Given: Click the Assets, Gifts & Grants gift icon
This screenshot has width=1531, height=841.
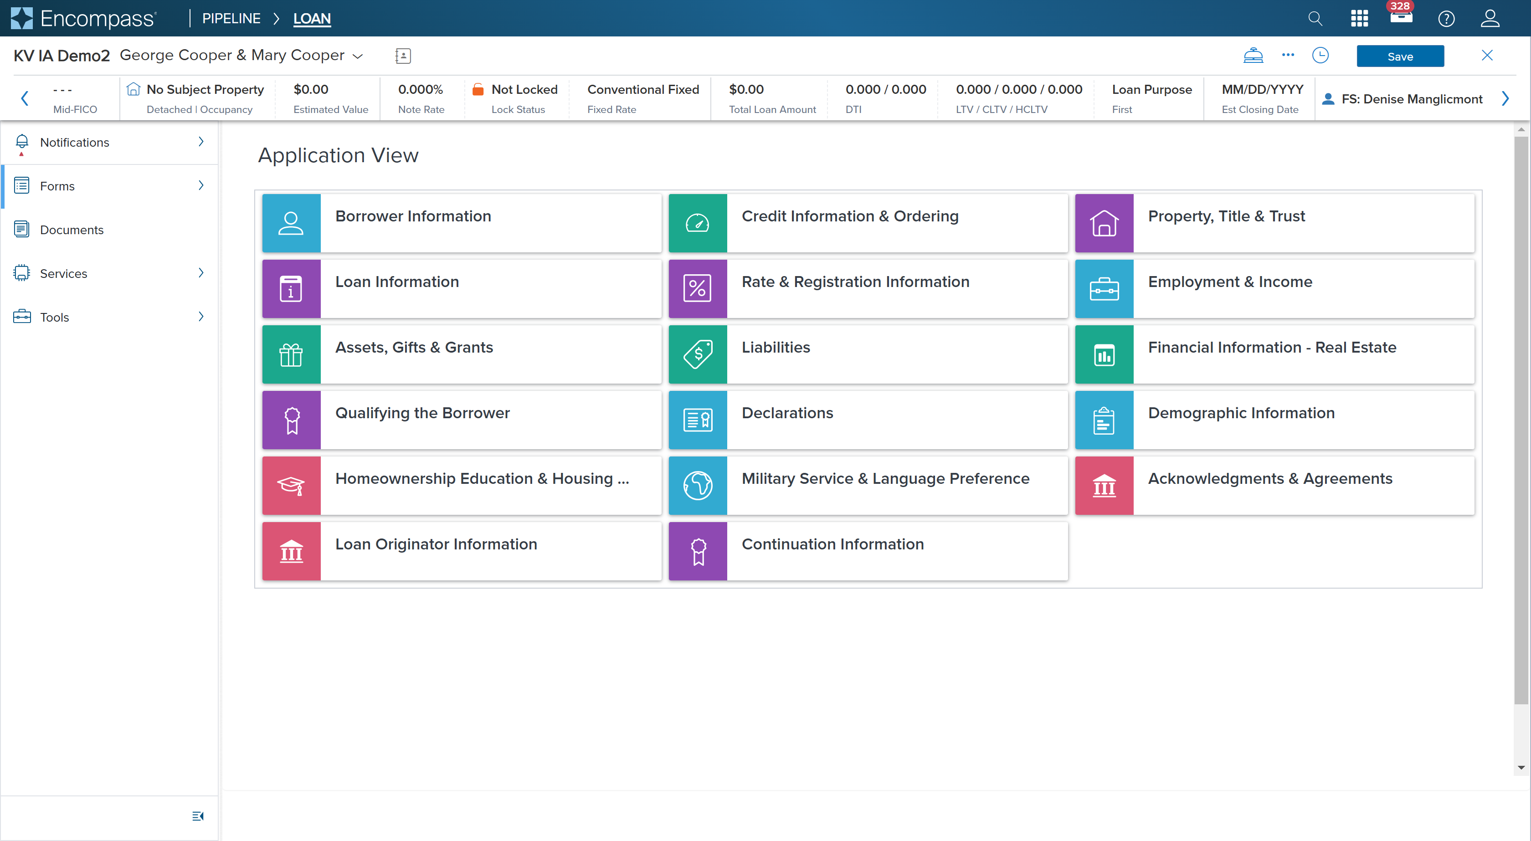Looking at the screenshot, I should click(x=291, y=355).
